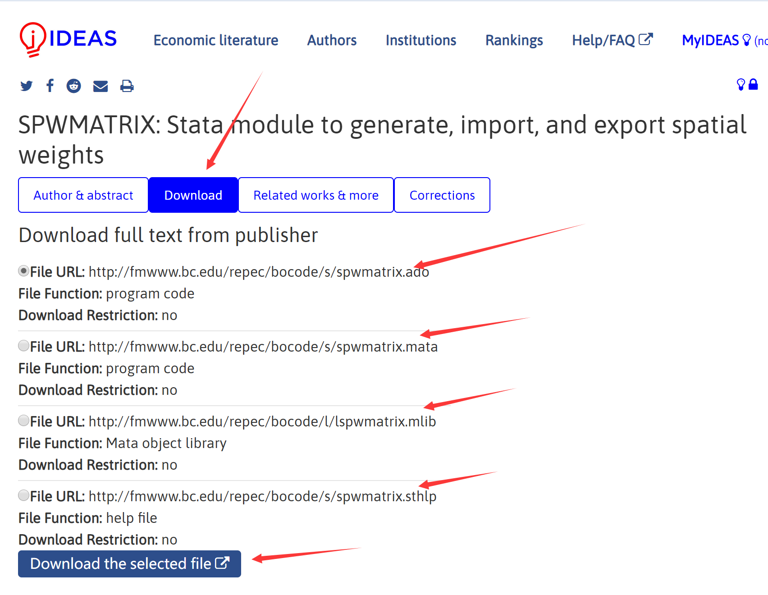Click the lightbulb icon near the lock

point(741,84)
